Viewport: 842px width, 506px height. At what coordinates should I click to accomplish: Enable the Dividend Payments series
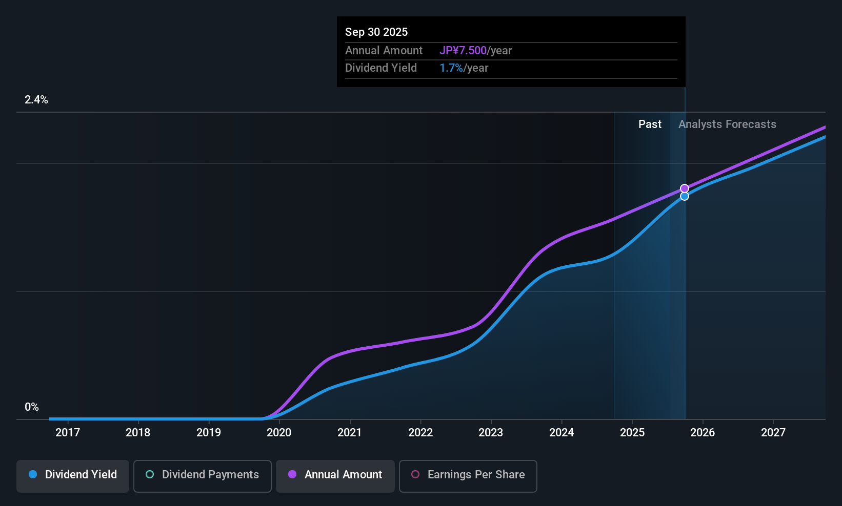click(203, 476)
